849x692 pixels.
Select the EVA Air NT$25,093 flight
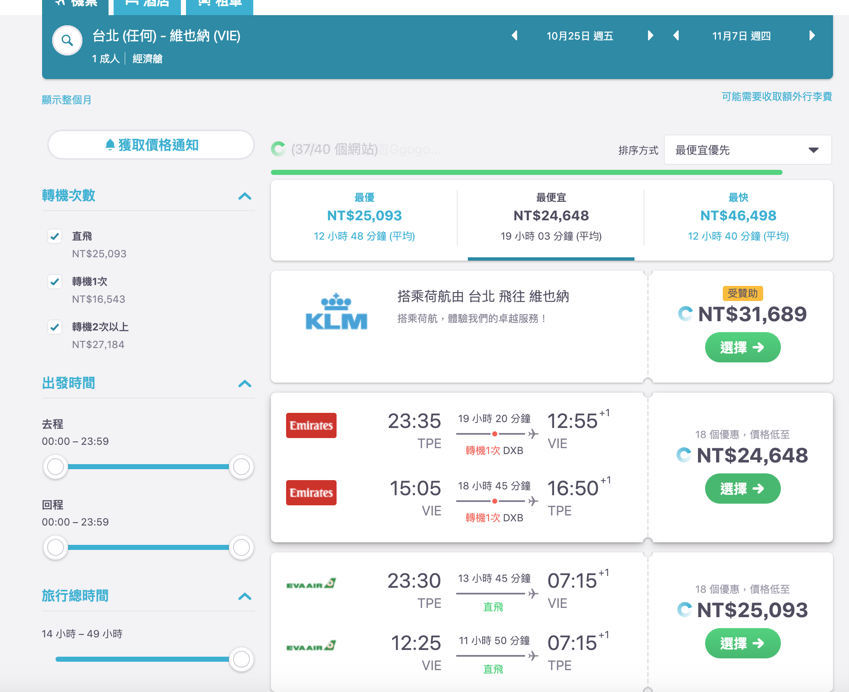click(x=743, y=644)
